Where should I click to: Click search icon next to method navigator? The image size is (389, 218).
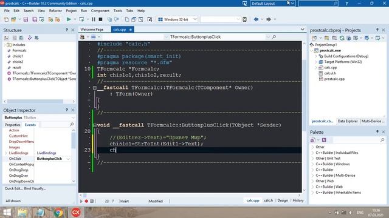click(x=274, y=37)
